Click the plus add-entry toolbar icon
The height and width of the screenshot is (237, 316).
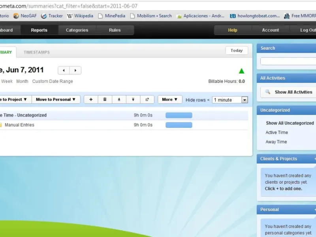91,100
